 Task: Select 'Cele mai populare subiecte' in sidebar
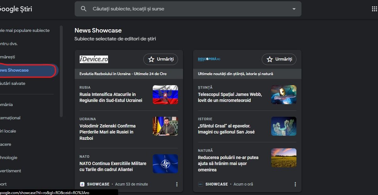pos(25,31)
